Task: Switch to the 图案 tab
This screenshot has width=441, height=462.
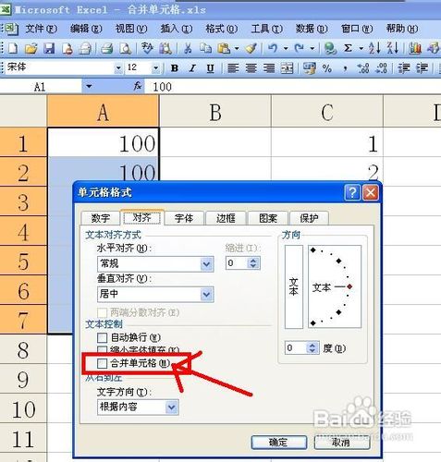Action: [x=268, y=218]
